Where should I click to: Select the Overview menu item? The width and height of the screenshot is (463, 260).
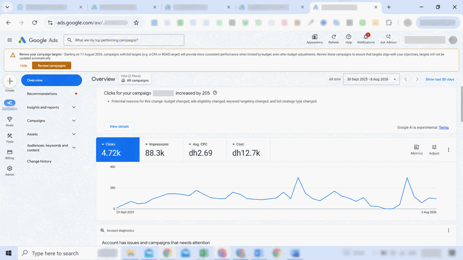coord(52,80)
